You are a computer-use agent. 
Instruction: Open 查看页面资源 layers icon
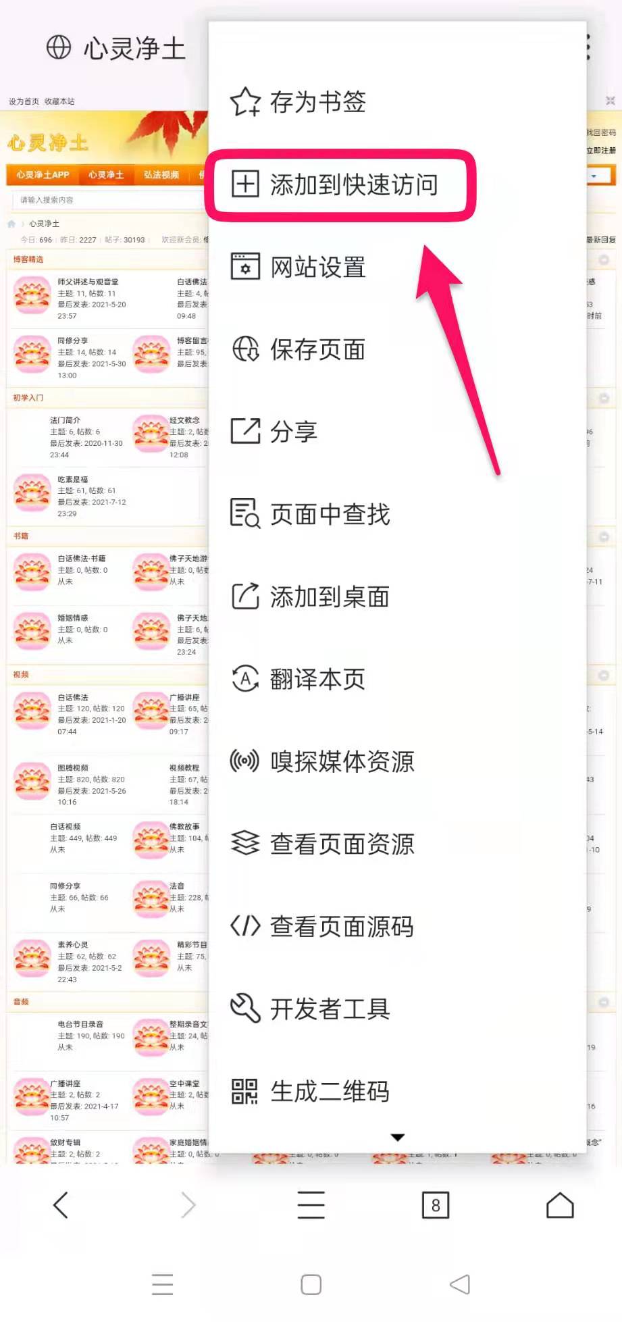tap(245, 844)
